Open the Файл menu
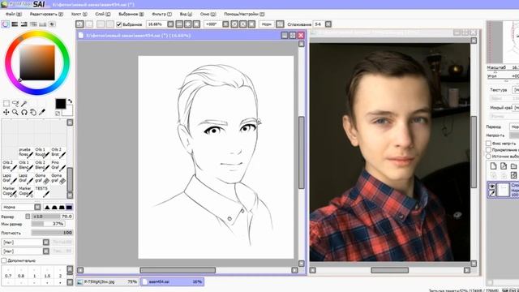Image resolution: width=519 pixels, height=292 pixels. tap(13, 15)
